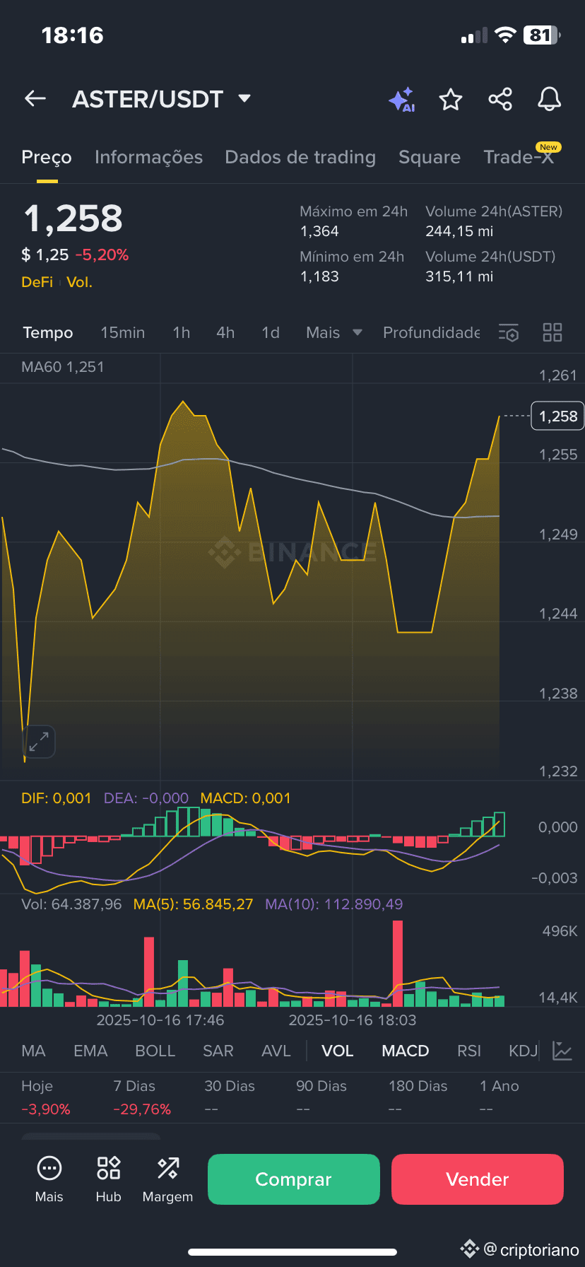Select the BOLL indicator
Screen dimensions: 585x1267
tap(155, 1051)
